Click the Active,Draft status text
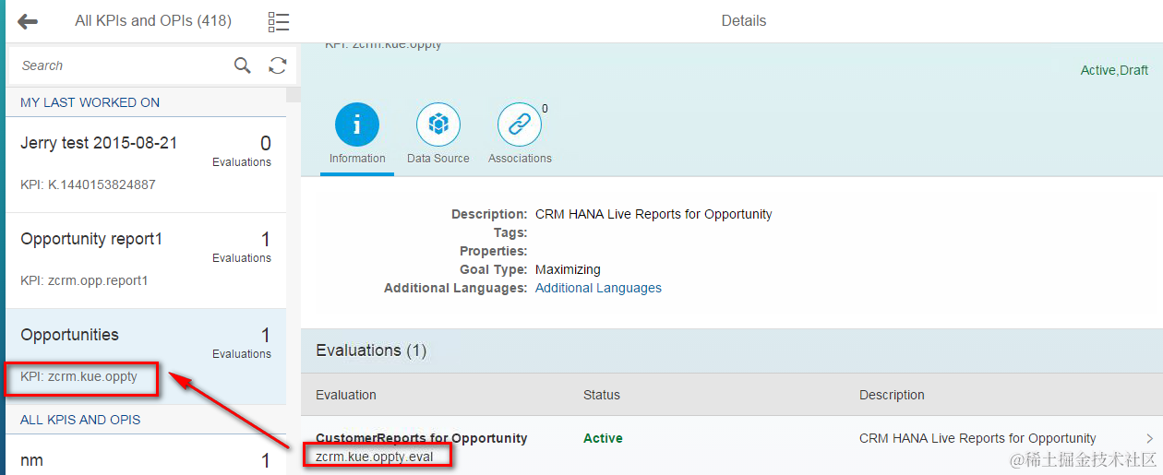The height and width of the screenshot is (475, 1163). [1114, 70]
